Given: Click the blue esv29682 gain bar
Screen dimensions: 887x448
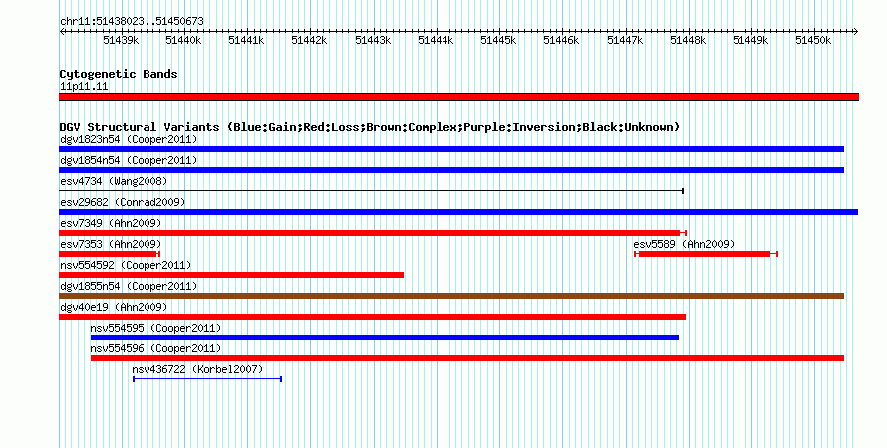Looking at the screenshot, I should pos(458,212).
